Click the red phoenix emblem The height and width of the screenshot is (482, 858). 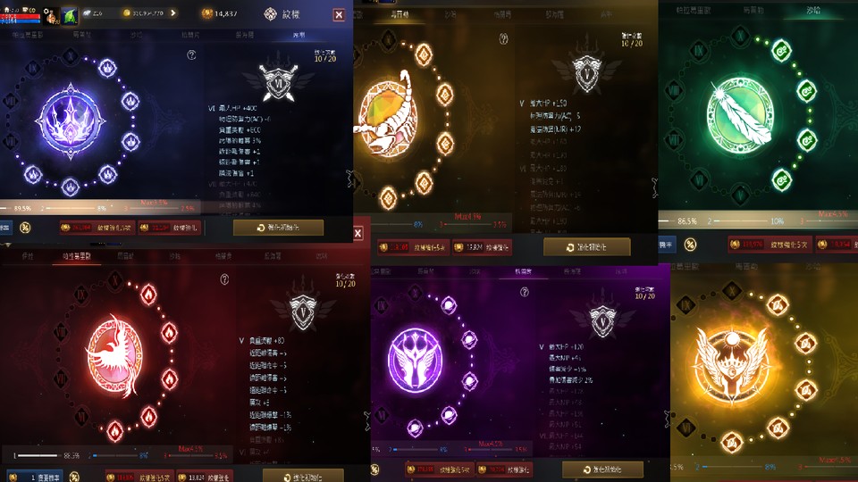point(114,354)
